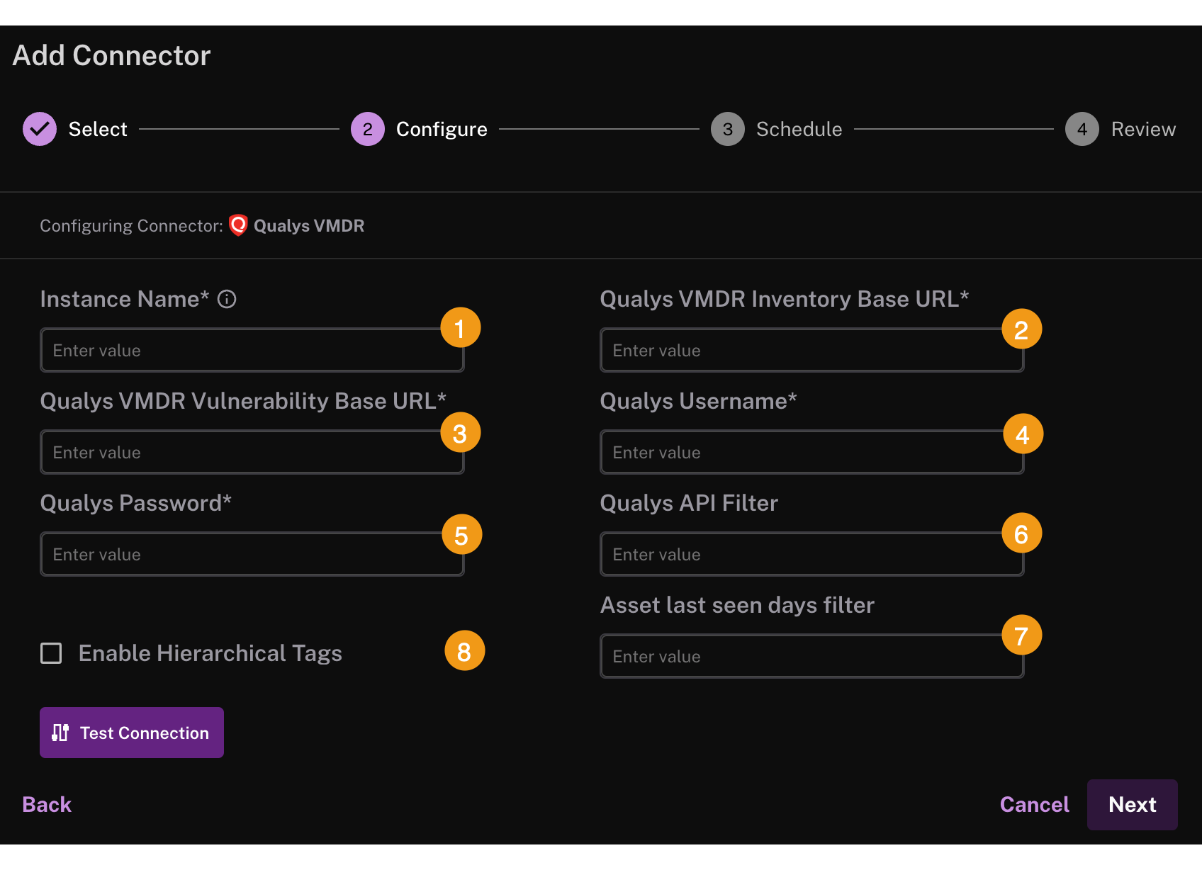Focus the Qualys Password field
The image size is (1202, 870).
252,554
